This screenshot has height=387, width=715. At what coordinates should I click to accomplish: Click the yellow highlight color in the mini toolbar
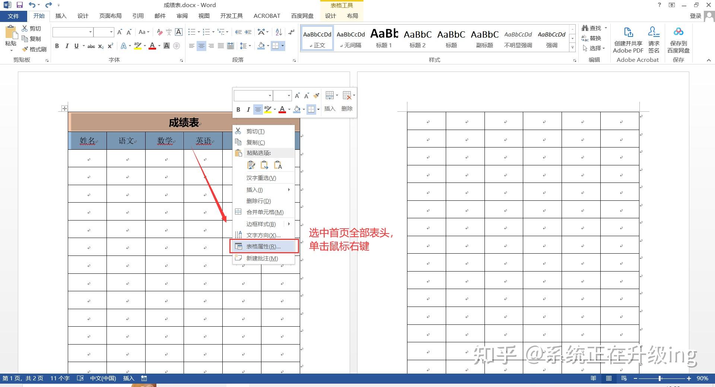click(267, 110)
